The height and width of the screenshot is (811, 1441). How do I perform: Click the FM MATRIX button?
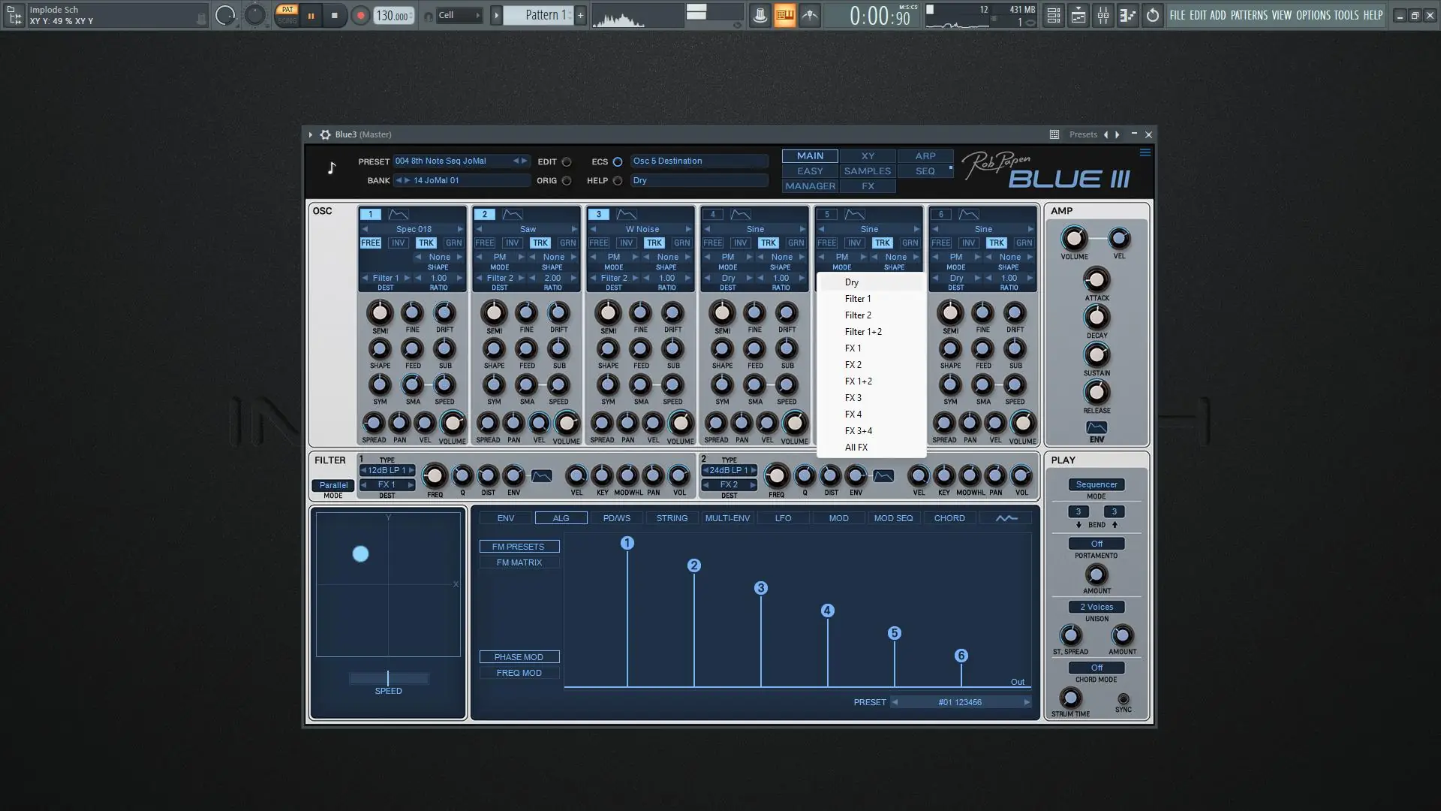pyautogui.click(x=519, y=562)
